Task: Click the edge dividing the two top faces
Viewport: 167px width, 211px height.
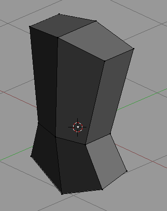Action: (77, 29)
